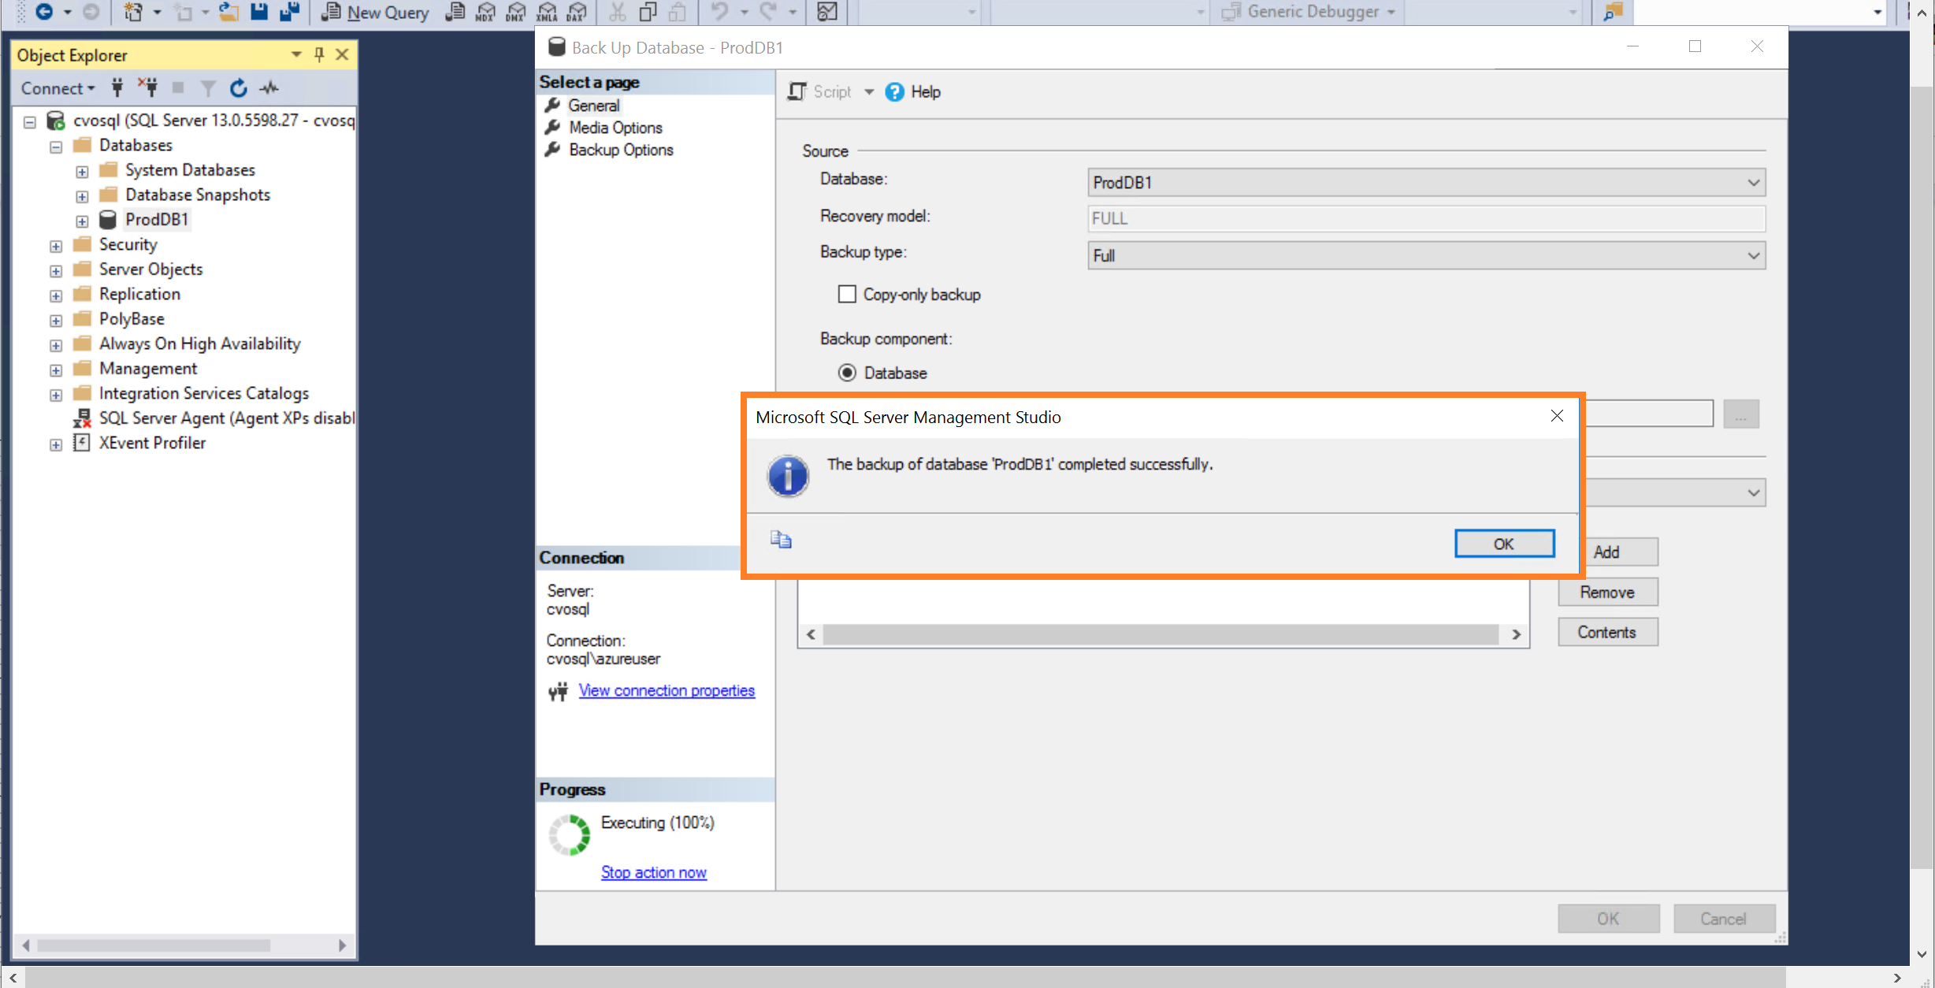Collapse the Databases tree node
The image size is (1935, 988).
coord(56,147)
